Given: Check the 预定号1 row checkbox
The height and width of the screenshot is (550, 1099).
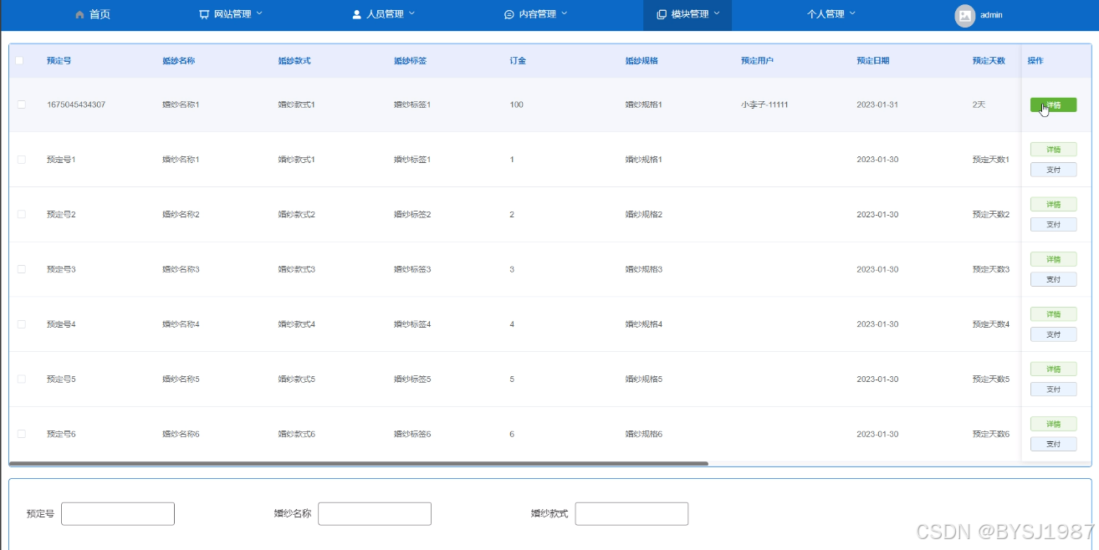Looking at the screenshot, I should click(x=22, y=159).
